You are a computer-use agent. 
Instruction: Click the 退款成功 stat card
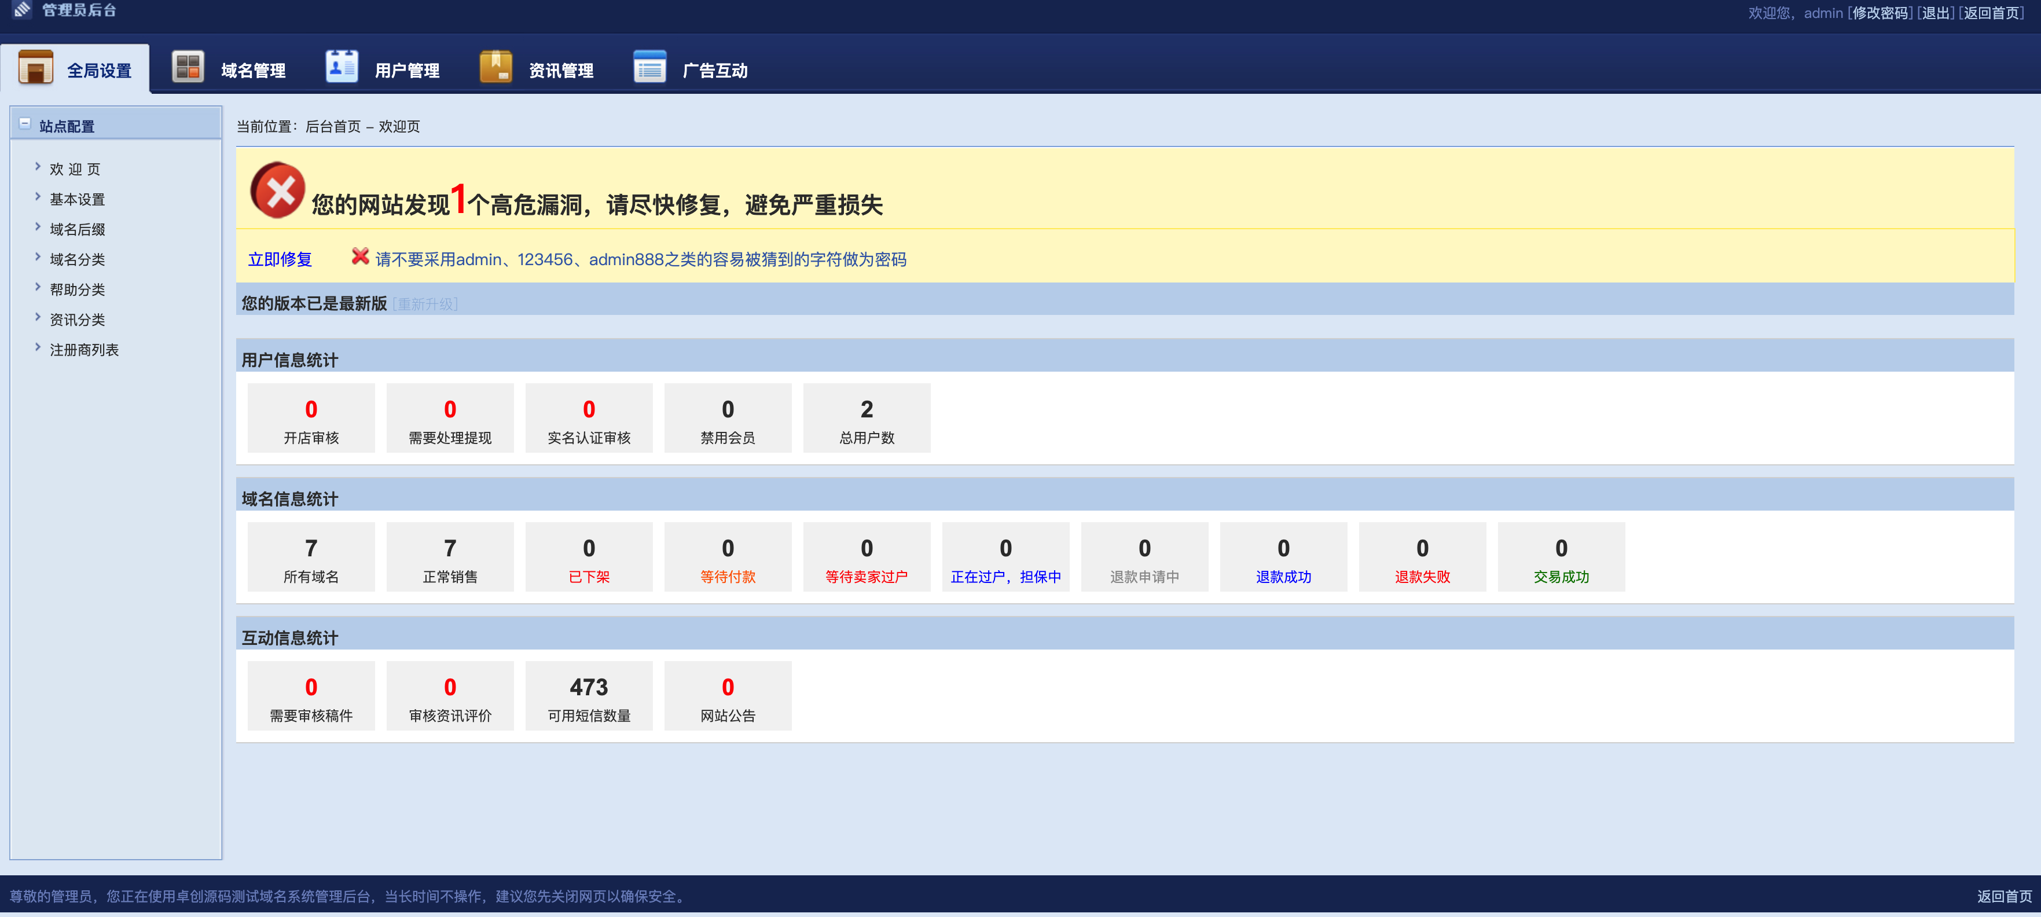tap(1283, 557)
